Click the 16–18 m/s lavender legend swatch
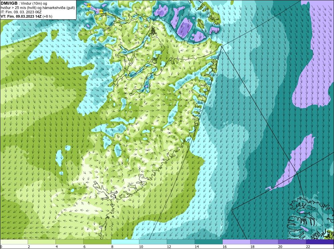 pyautogui.click(x=236, y=242)
